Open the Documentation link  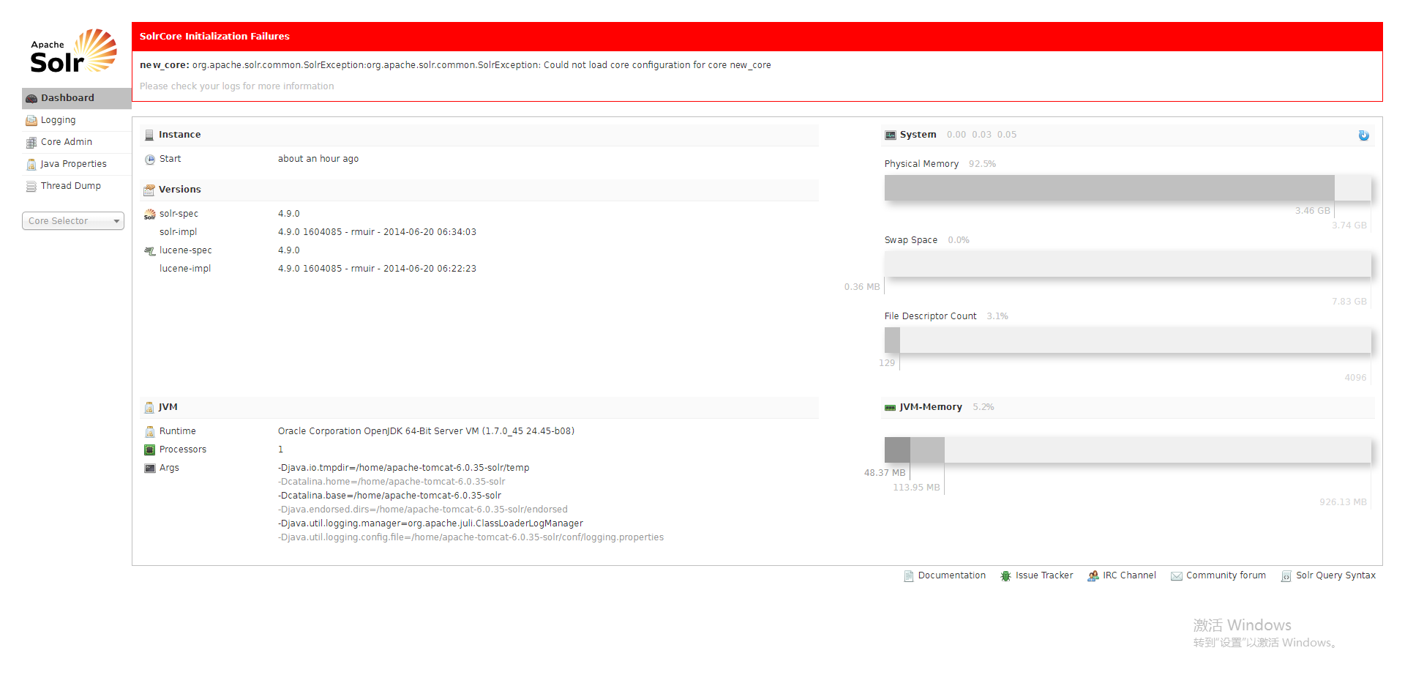(x=951, y=575)
